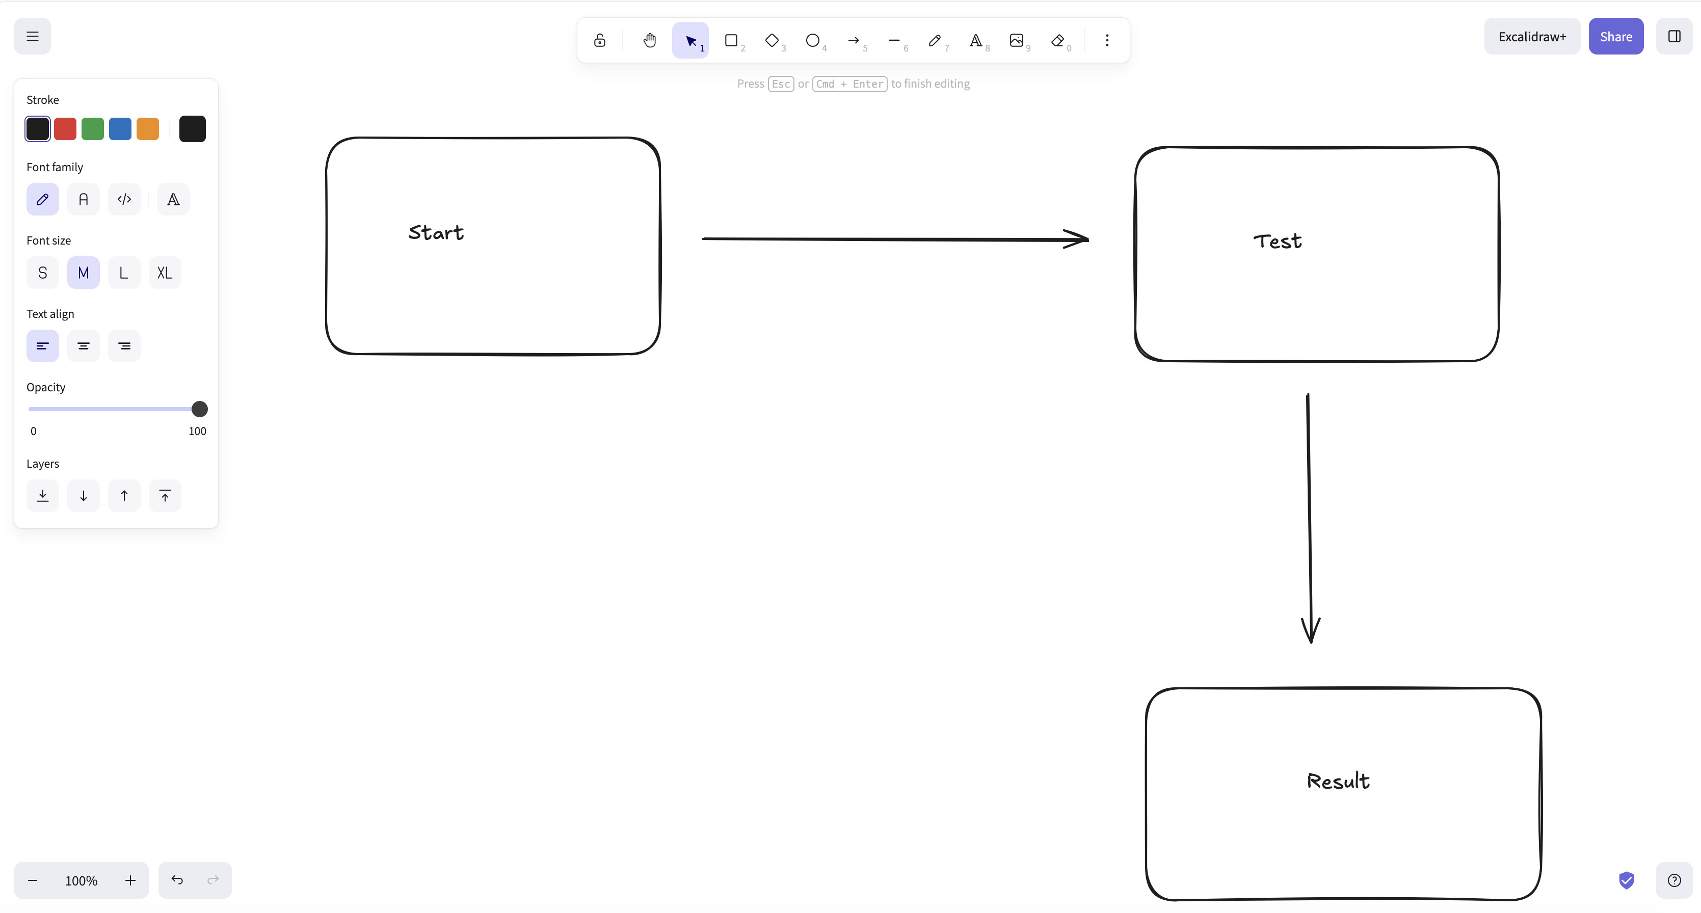This screenshot has width=1701, height=913.
Task: Select the Hand panning tool
Action: point(650,40)
